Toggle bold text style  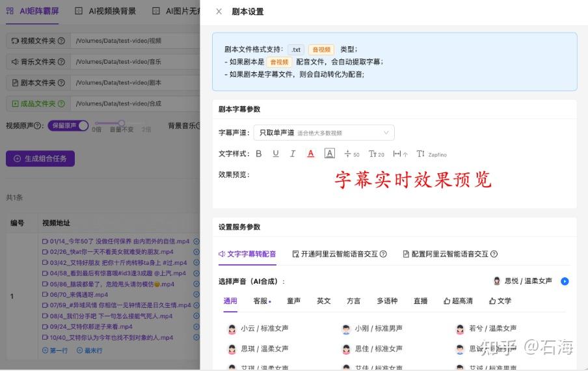pyautogui.click(x=259, y=154)
